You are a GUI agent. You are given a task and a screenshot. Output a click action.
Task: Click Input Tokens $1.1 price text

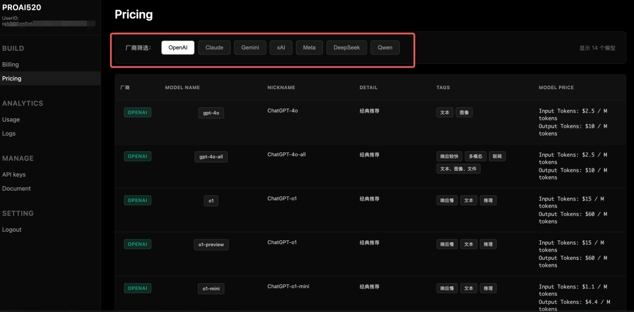tap(573, 290)
